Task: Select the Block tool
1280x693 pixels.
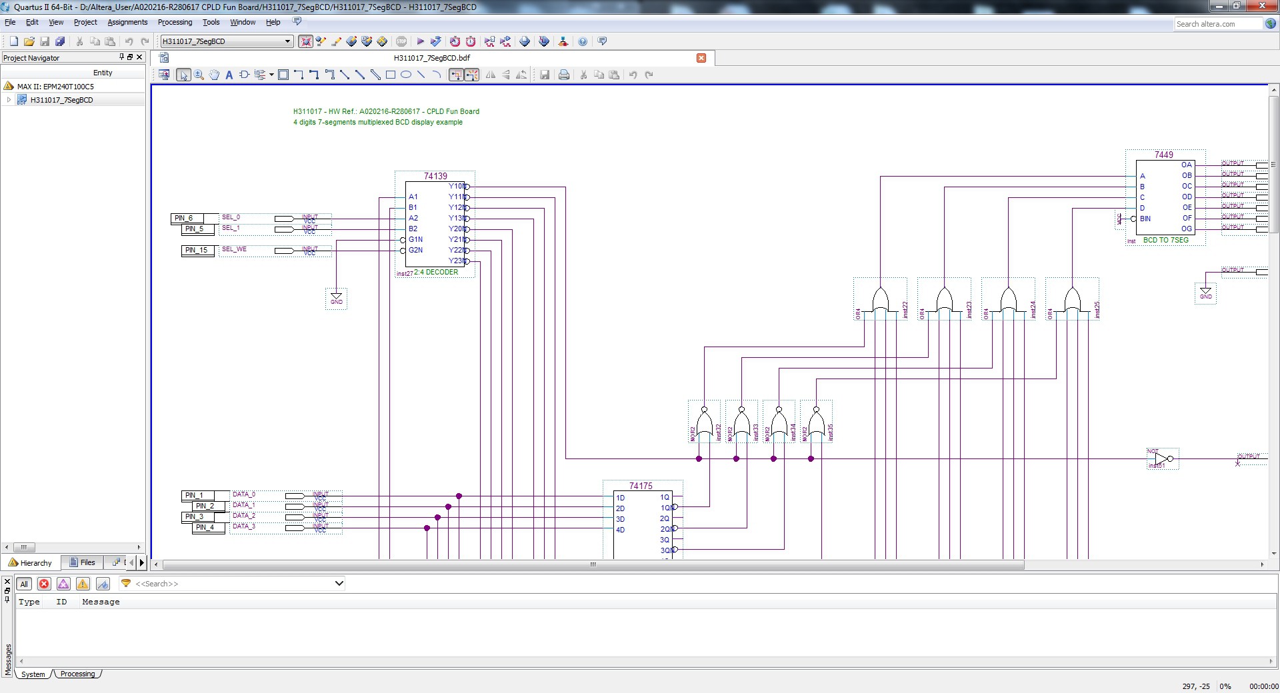Action: tap(283, 75)
